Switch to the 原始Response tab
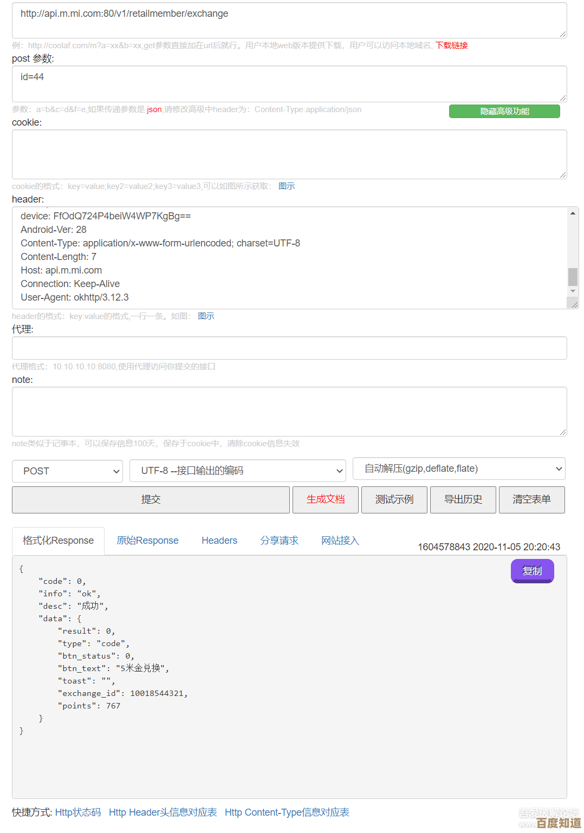Screen dimensions: 584x833 [147, 541]
